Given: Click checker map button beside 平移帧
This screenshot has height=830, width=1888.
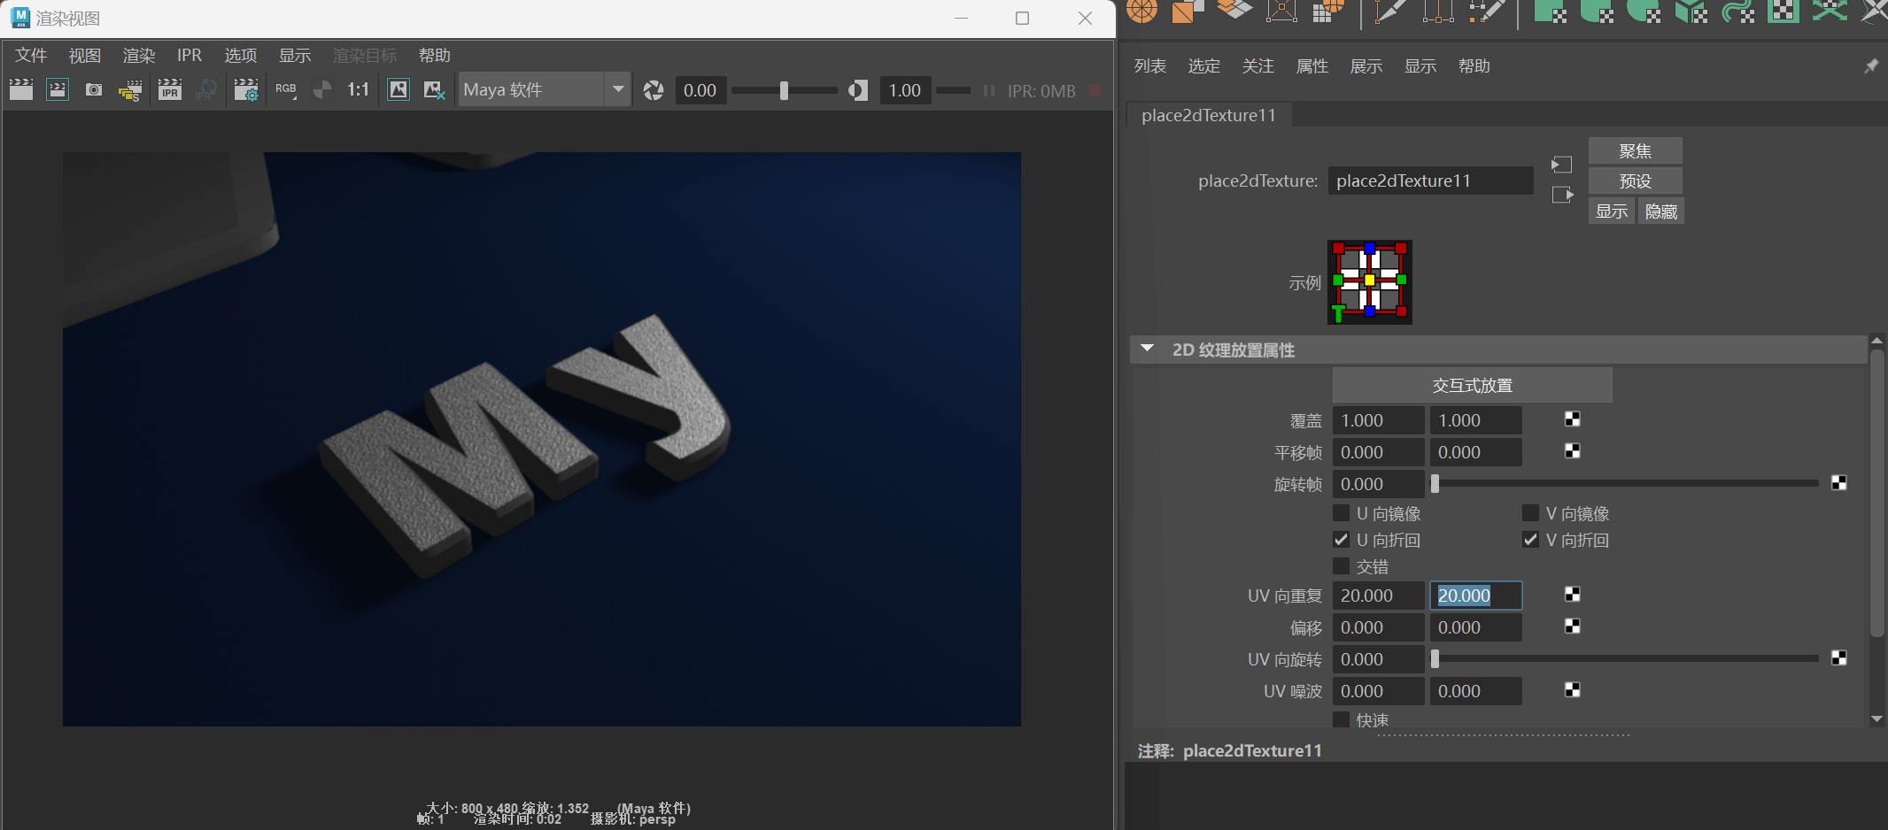Looking at the screenshot, I should (1573, 451).
